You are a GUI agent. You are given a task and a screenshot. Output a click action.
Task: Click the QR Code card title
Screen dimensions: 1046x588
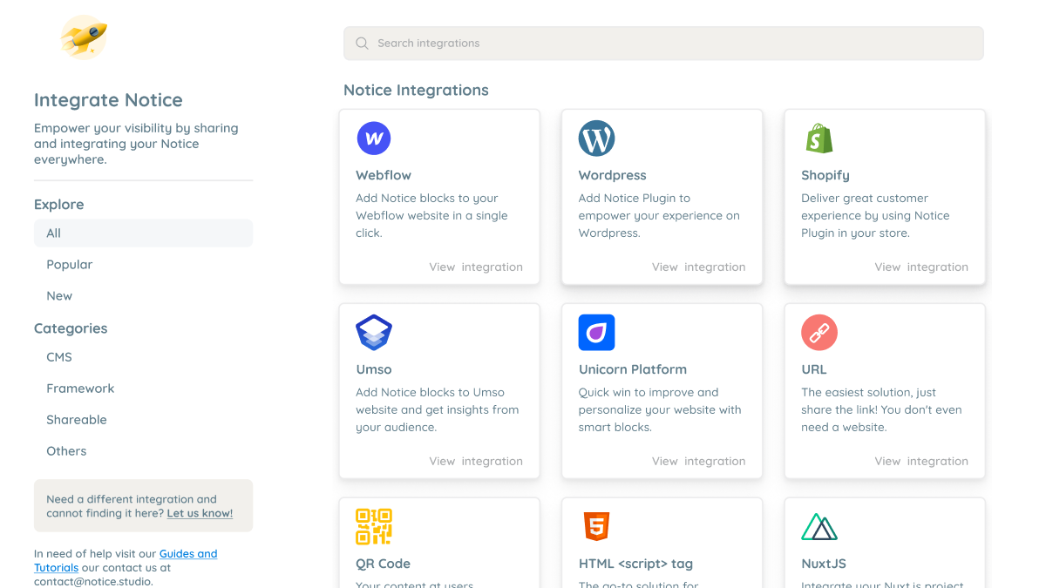(384, 564)
